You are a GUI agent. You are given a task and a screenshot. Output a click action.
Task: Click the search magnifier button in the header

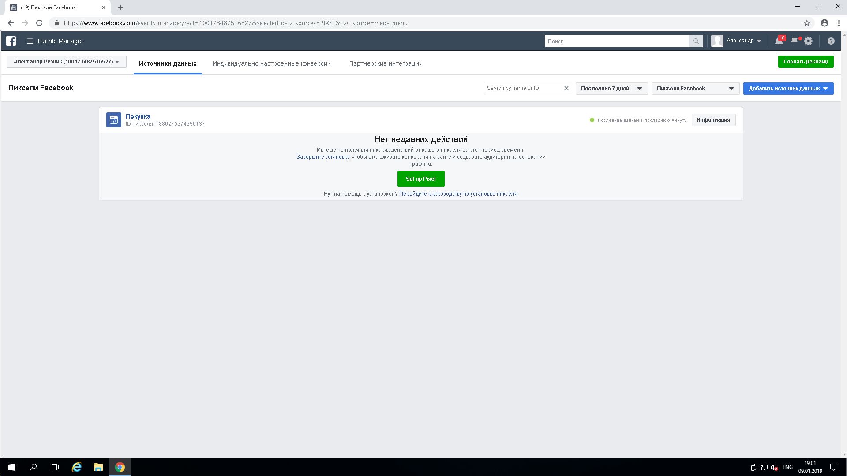[x=696, y=41]
